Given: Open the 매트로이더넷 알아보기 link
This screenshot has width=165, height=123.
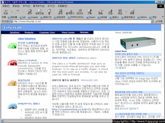Looking at the screenshot, I should (127, 109).
